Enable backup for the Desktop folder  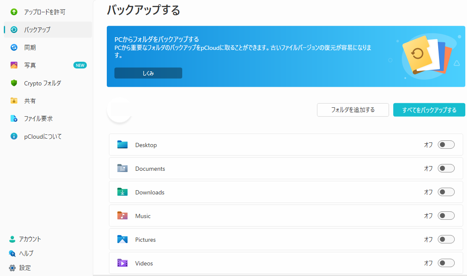[x=446, y=145]
